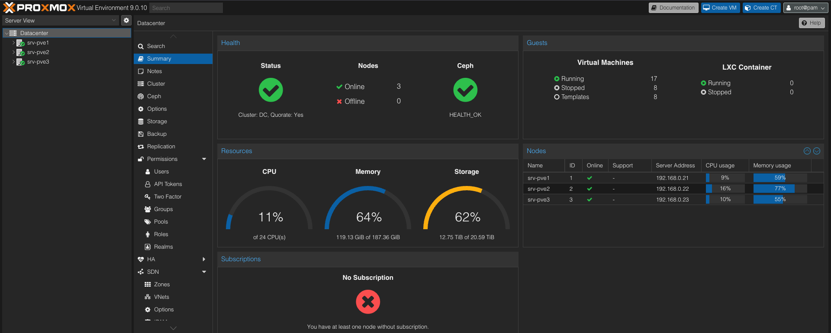Expand the HA submenu arrow
The height and width of the screenshot is (333, 831).
(204, 259)
